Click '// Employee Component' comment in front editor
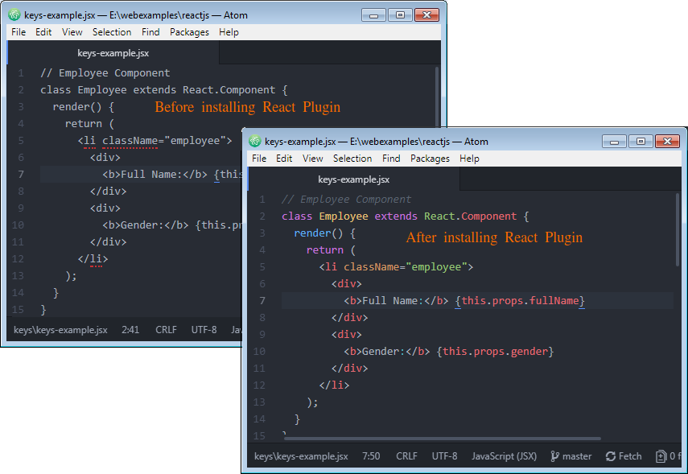The height and width of the screenshot is (474, 688). (x=346, y=200)
